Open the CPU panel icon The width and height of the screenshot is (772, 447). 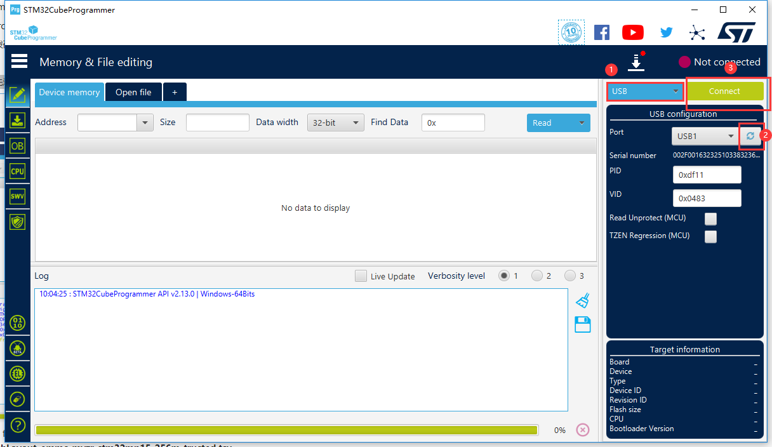pyautogui.click(x=17, y=171)
